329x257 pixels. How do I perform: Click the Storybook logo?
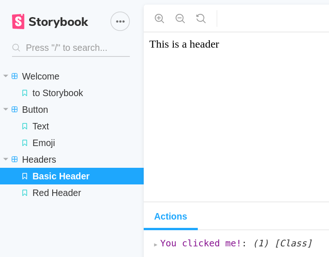(x=50, y=21)
